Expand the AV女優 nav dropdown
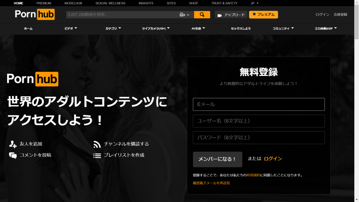 click(x=198, y=28)
